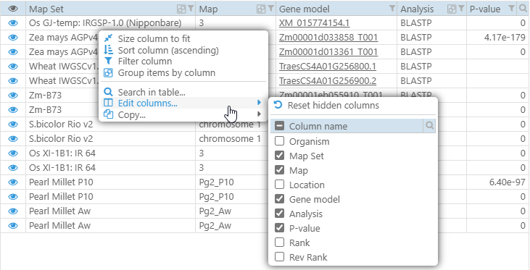Screen dimensions: 530x270
Task: Click the search icon beside Column name
Action: [429, 126]
